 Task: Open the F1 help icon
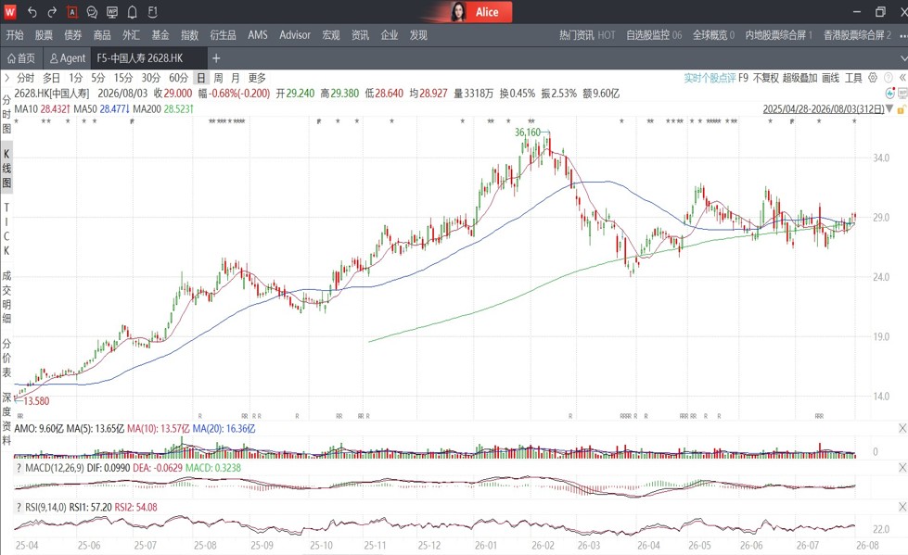152,12
